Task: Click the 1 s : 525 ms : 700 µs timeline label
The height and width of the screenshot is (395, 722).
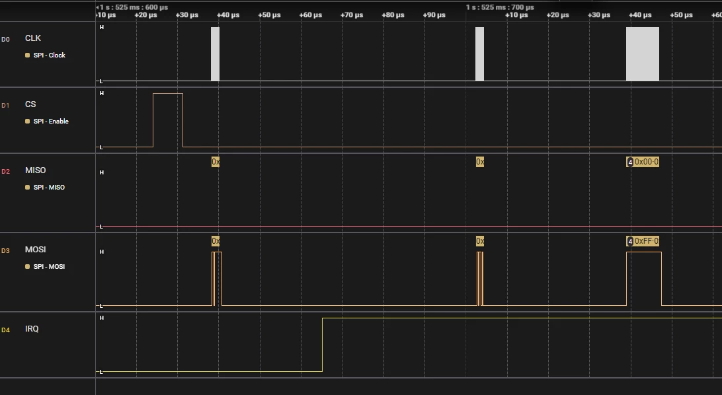Action: 500,7
